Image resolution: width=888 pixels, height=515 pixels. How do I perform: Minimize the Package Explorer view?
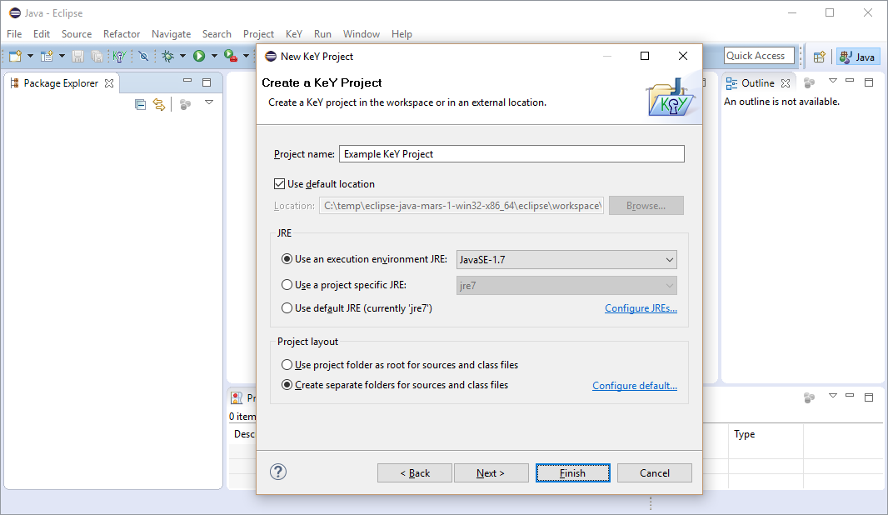point(187,81)
